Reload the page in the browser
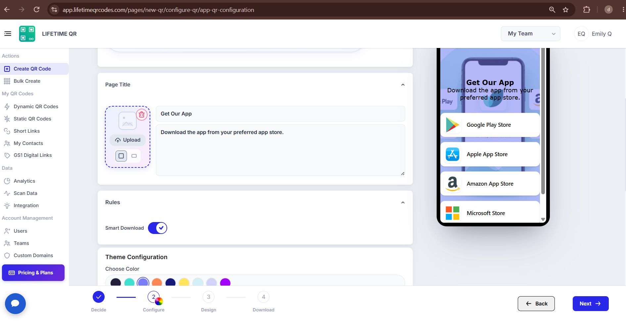This screenshot has height=321, width=626. [36, 10]
